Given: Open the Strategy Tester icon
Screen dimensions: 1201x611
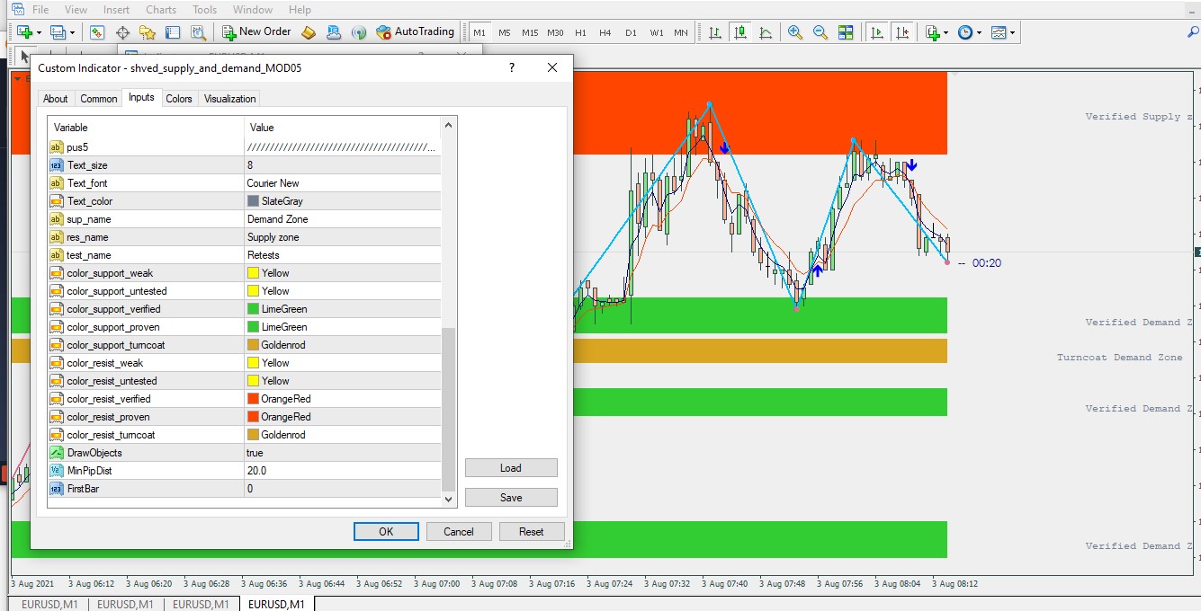Looking at the screenshot, I should 199,32.
